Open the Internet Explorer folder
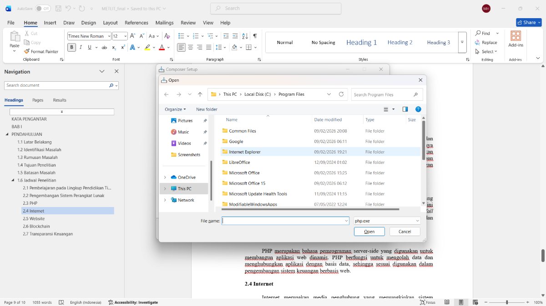The height and width of the screenshot is (306, 546). (245, 152)
